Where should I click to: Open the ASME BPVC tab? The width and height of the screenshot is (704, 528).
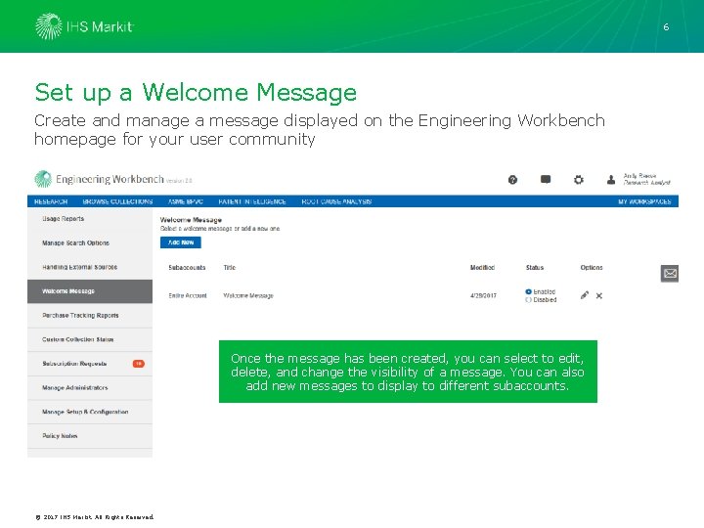coord(186,201)
